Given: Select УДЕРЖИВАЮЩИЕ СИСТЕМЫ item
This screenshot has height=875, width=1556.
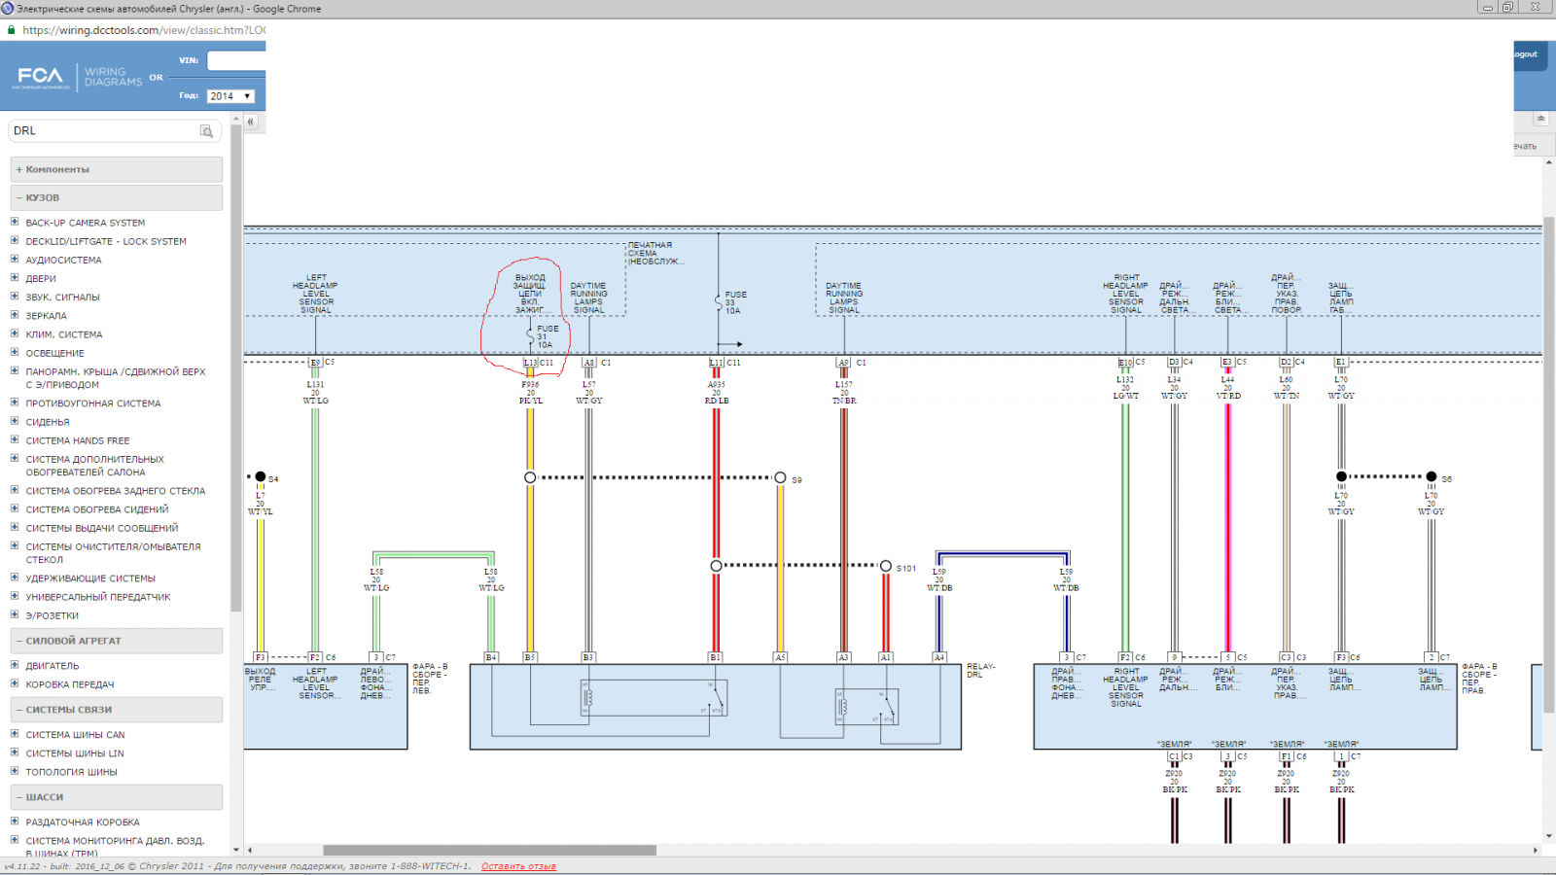Looking at the screenshot, I should point(90,578).
